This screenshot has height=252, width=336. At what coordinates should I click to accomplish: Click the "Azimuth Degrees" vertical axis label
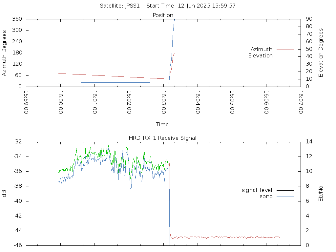4,53
